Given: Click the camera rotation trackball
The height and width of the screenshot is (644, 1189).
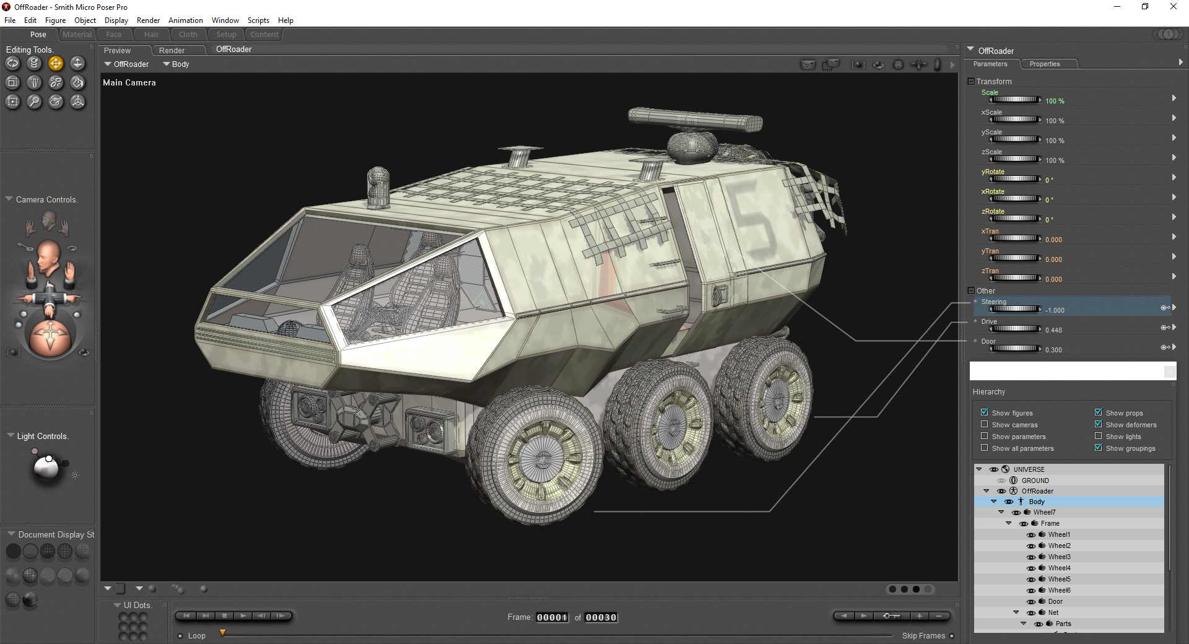Looking at the screenshot, I should 50,338.
